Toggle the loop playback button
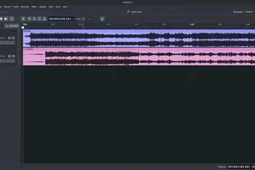The width and height of the screenshot is (255, 170). coord(12,19)
